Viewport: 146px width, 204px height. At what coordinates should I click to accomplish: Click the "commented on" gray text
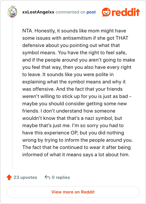tap(70, 12)
